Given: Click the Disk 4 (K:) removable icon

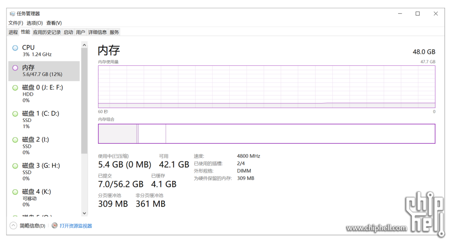Looking at the screenshot, I should coord(15,192).
